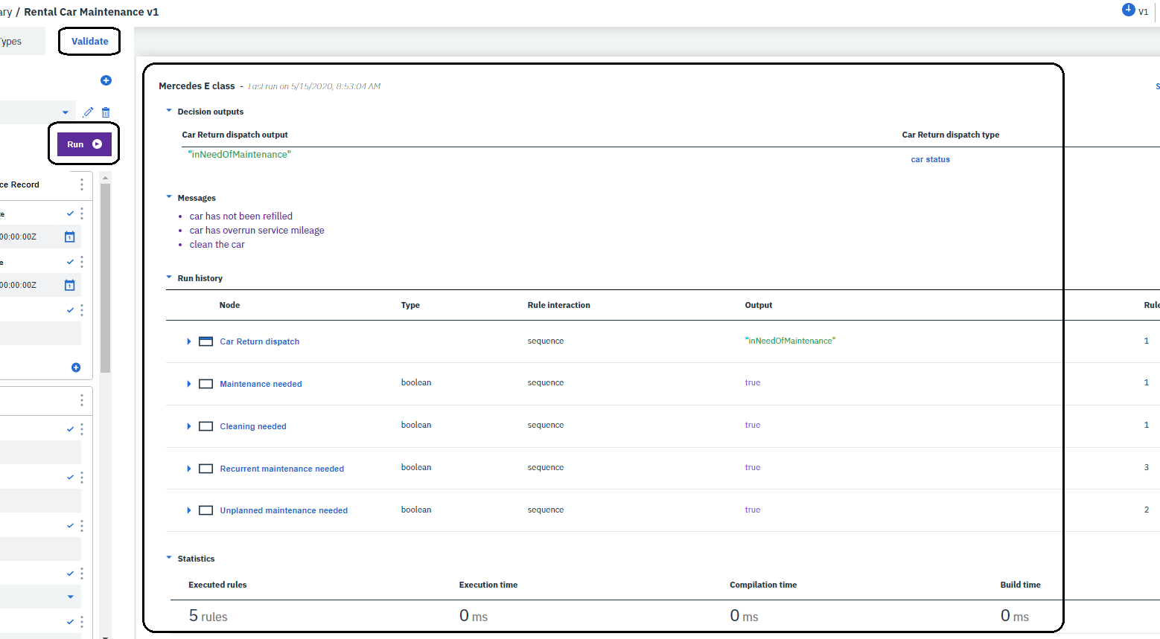The image size is (1160, 639).
Task: Click the plus icon above the dataset selector
Action: 106,80
